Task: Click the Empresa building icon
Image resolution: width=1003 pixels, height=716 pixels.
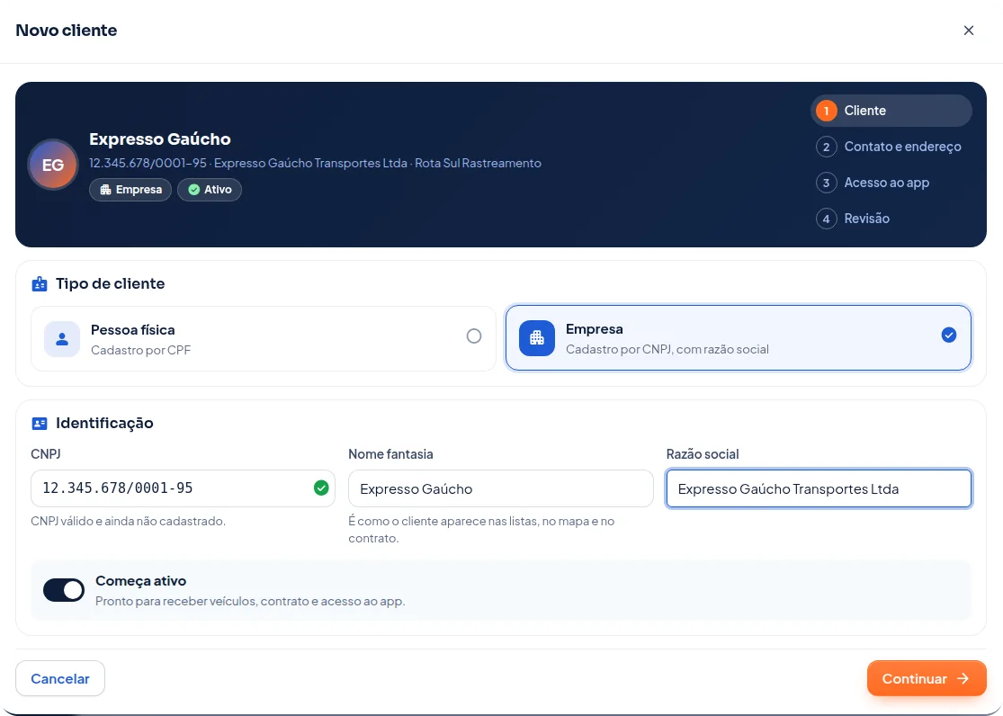Action: 537,338
